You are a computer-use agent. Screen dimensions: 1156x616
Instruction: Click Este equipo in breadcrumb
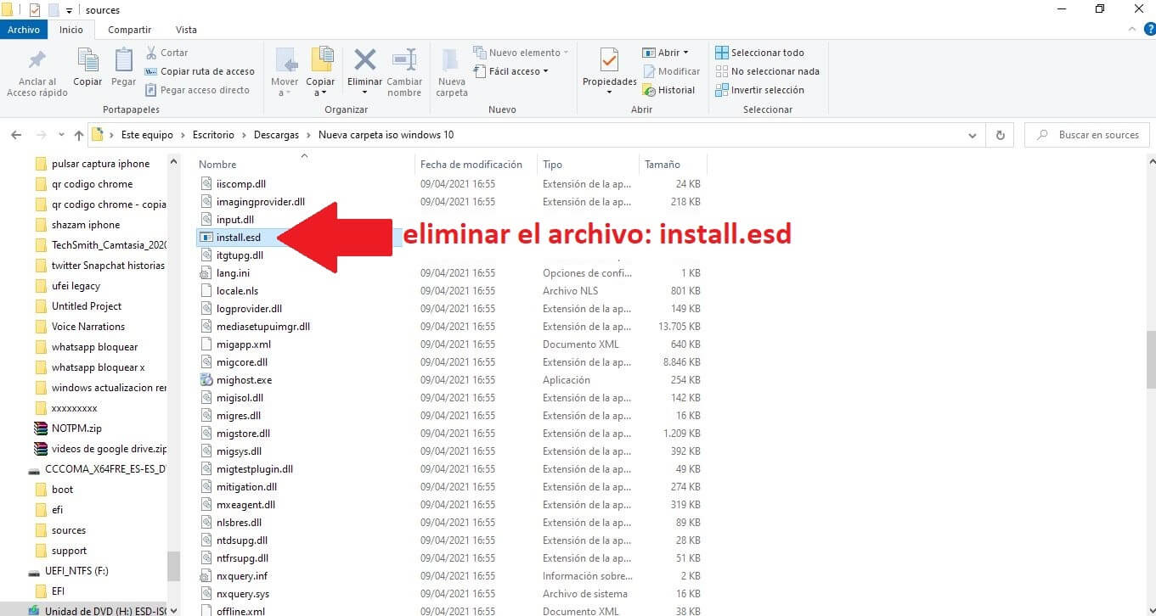(x=147, y=135)
